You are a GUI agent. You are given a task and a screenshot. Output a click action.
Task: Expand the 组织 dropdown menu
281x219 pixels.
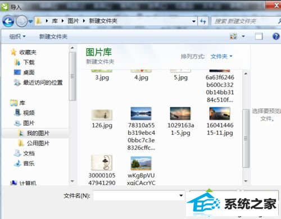coord(17,36)
